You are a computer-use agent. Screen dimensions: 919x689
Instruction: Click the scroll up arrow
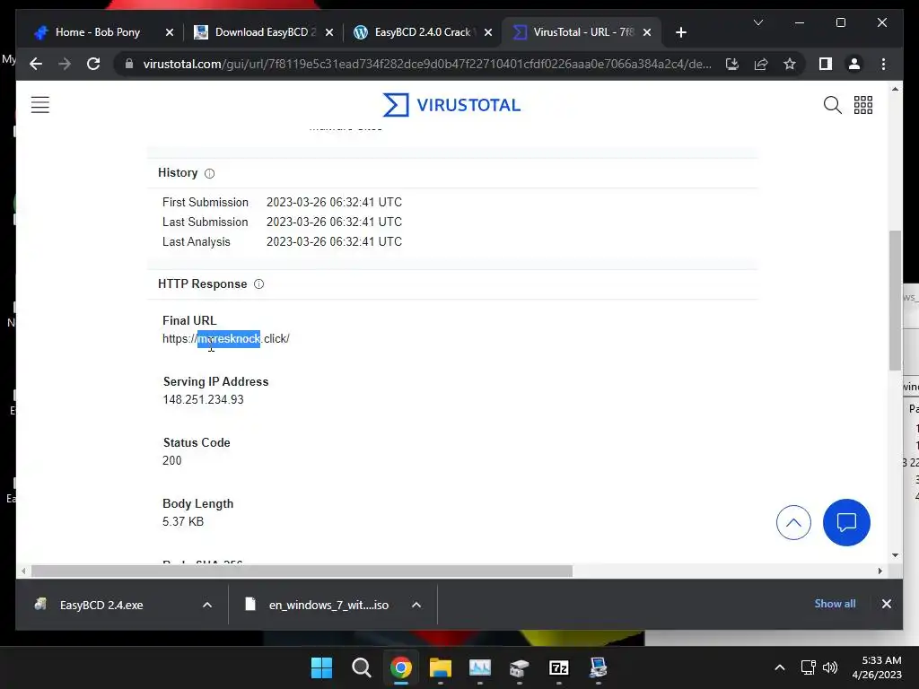(895, 89)
